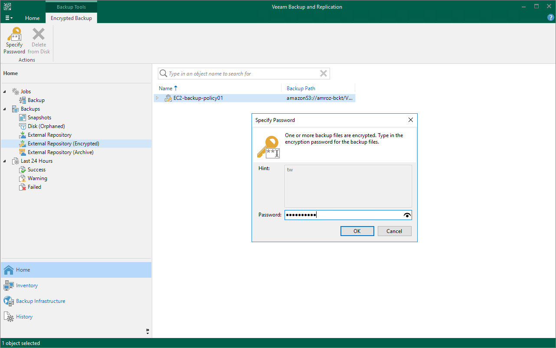Viewport: 556px width, 348px height.
Task: Click the amazonS3://amroz-bckt backup path cell
Action: pyautogui.click(x=320, y=98)
